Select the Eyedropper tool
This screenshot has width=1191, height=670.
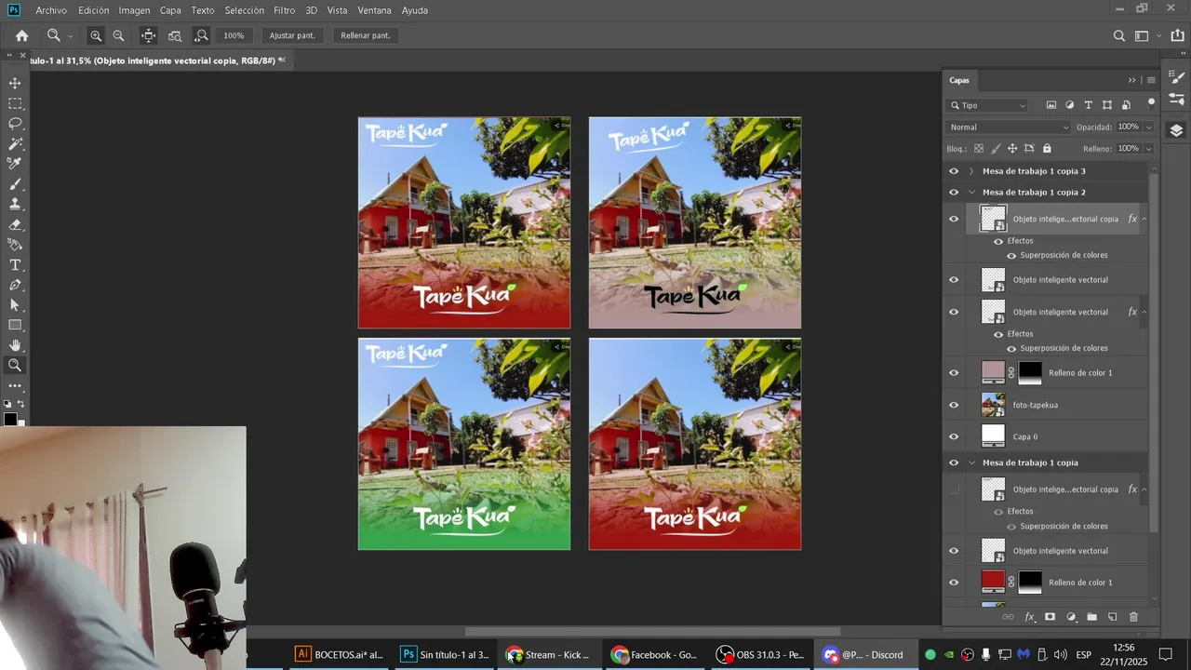pos(15,164)
